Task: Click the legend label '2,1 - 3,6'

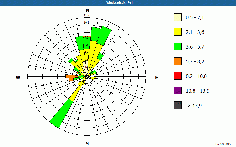Action: click(x=195, y=32)
